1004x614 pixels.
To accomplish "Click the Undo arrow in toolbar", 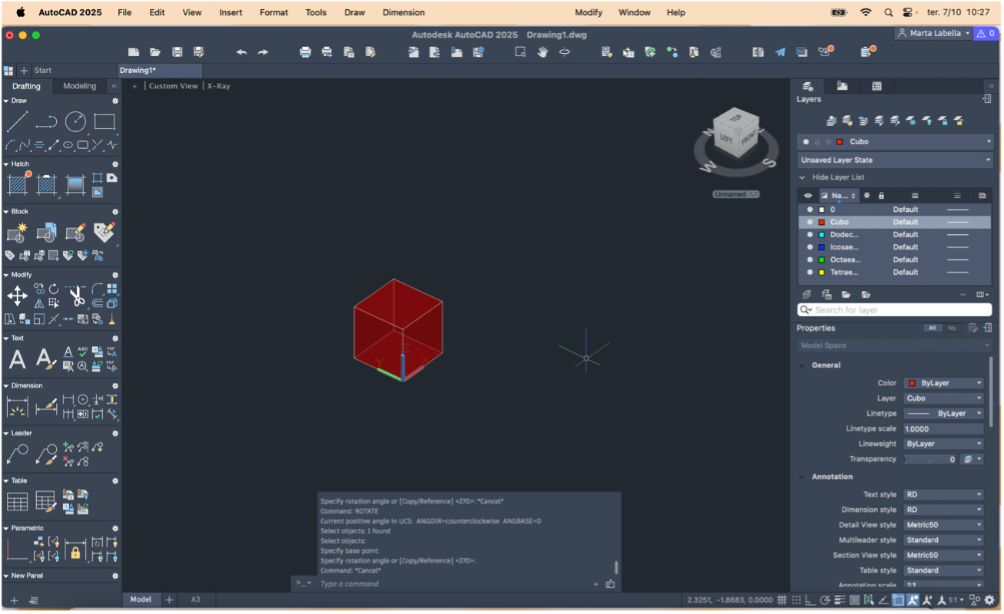I will (x=241, y=52).
